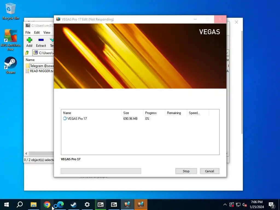Cancel the VEGAS Pro 17 installer

209,171
